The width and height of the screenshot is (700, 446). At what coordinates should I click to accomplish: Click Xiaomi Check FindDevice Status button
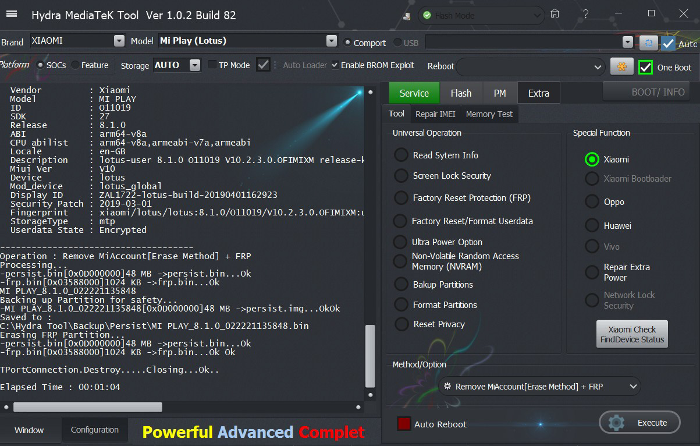[632, 334]
